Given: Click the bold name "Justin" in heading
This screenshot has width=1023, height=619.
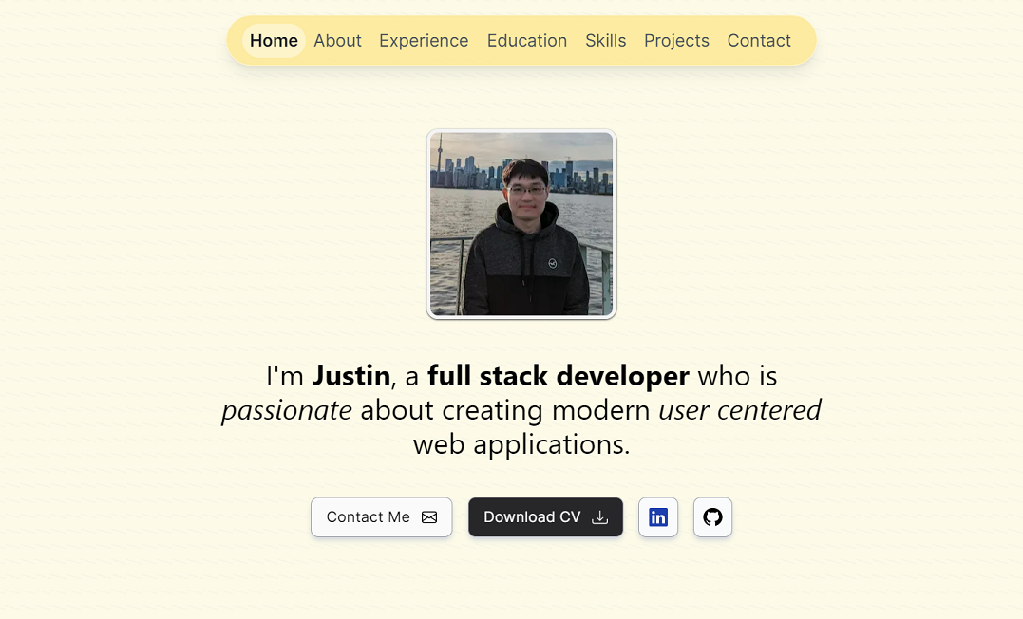Looking at the screenshot, I should 350,376.
